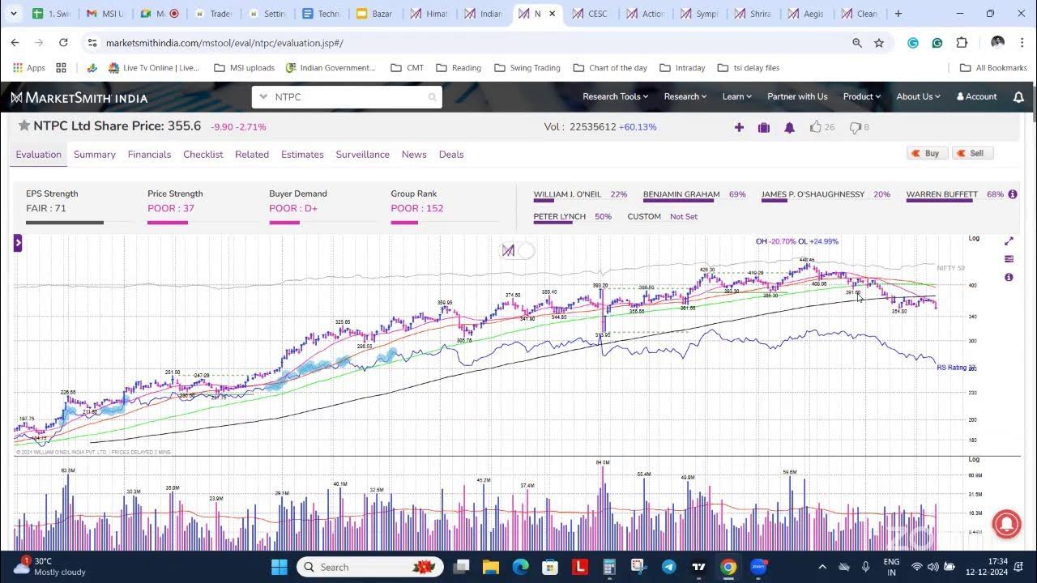
Task: Expand Research dropdown menu
Action: click(x=685, y=96)
